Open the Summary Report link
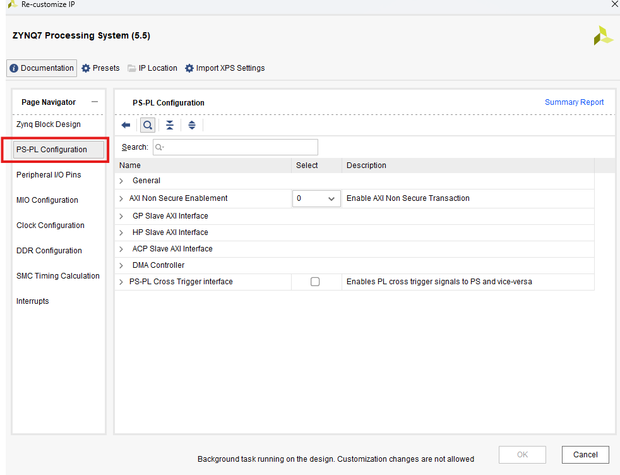The height and width of the screenshot is (475, 620). 574,102
